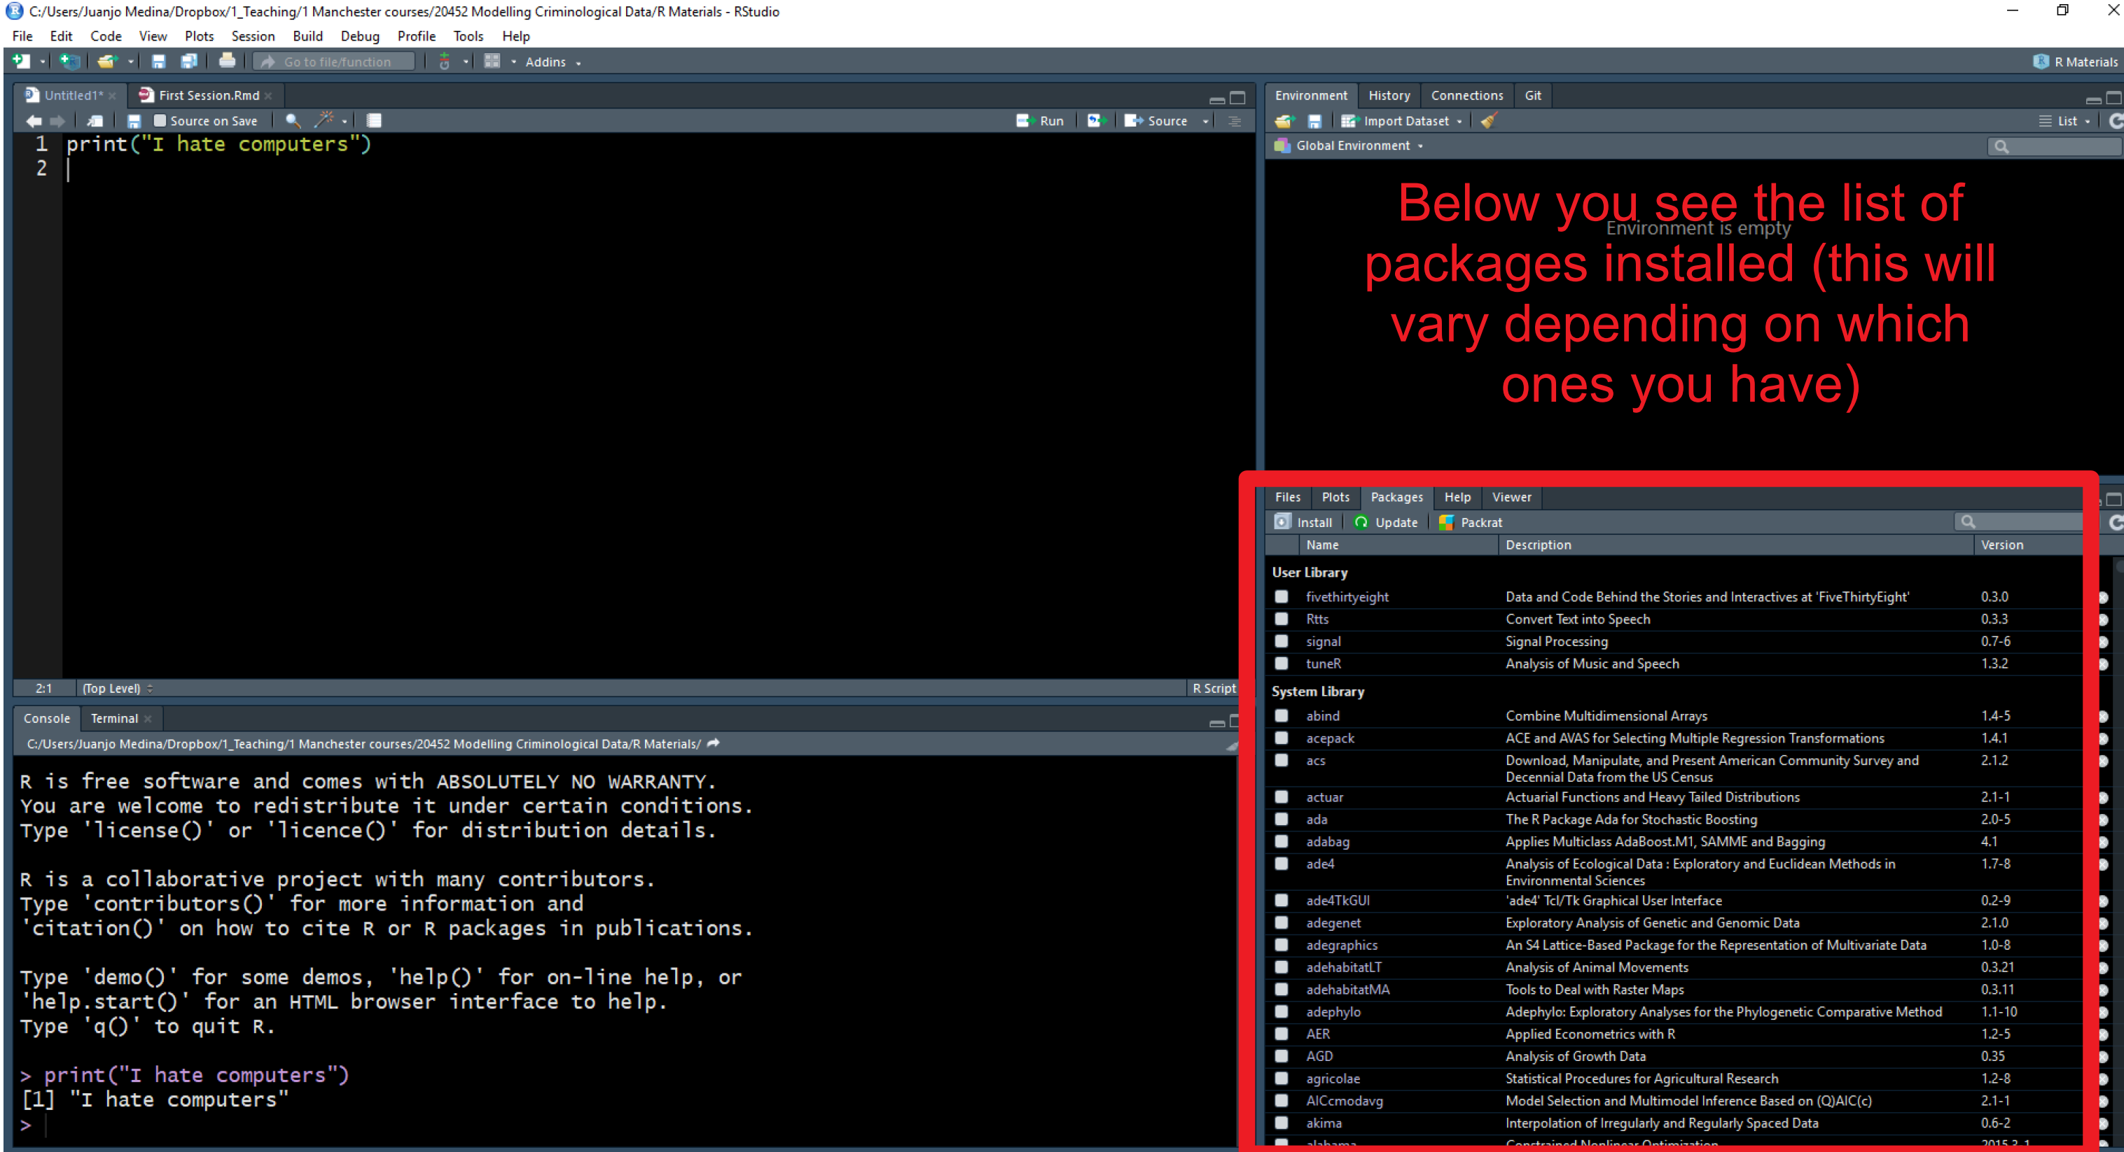Tick the checkbox for the tuneR package
The height and width of the screenshot is (1152, 2124).
1282,663
